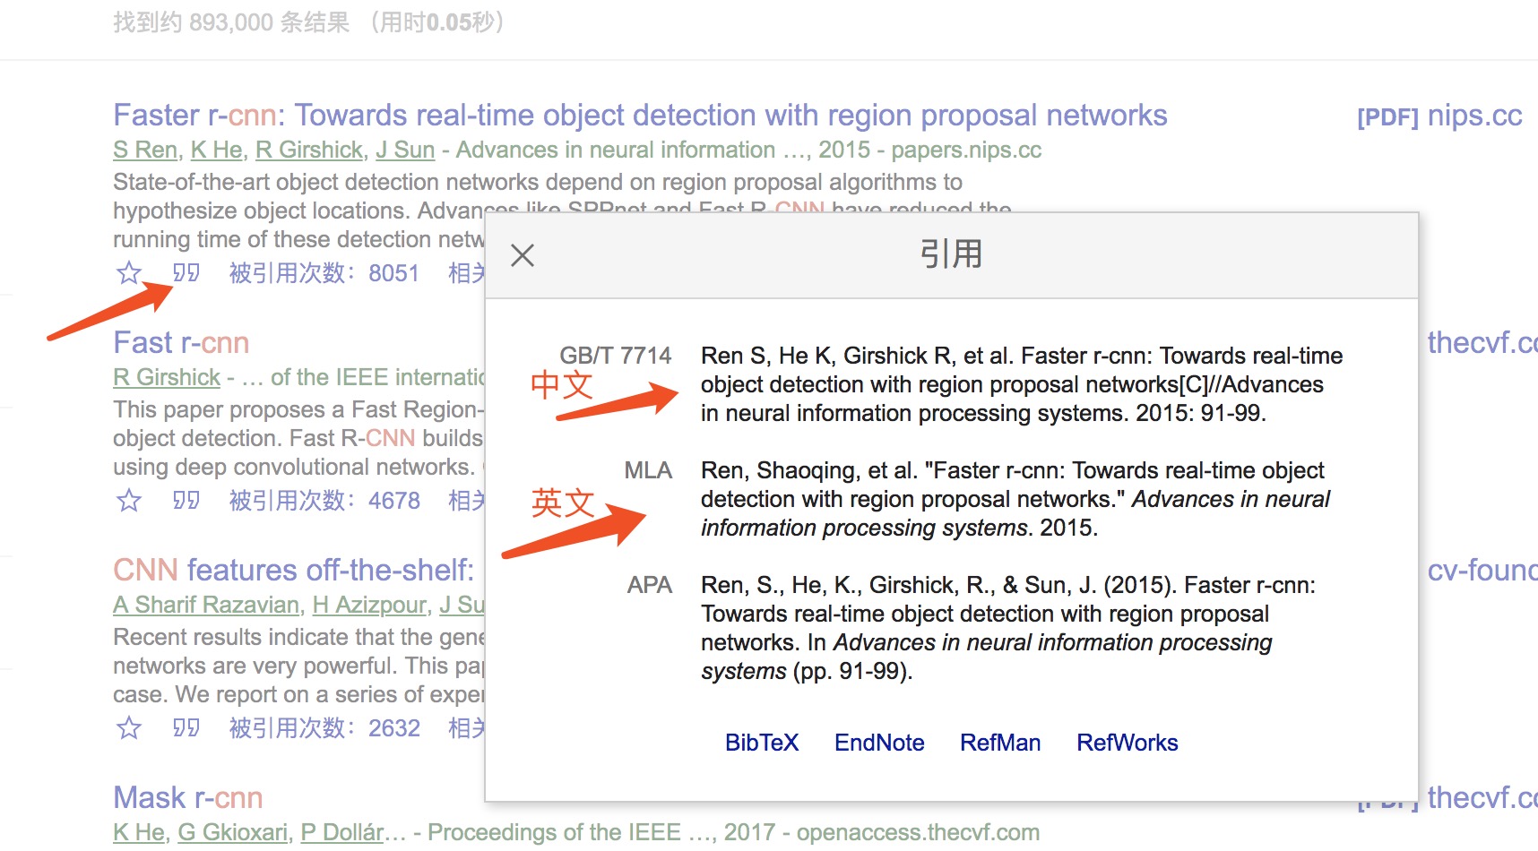Open the Fast r-cnn title link
This screenshot has width=1538, height=851.
pyautogui.click(x=181, y=343)
